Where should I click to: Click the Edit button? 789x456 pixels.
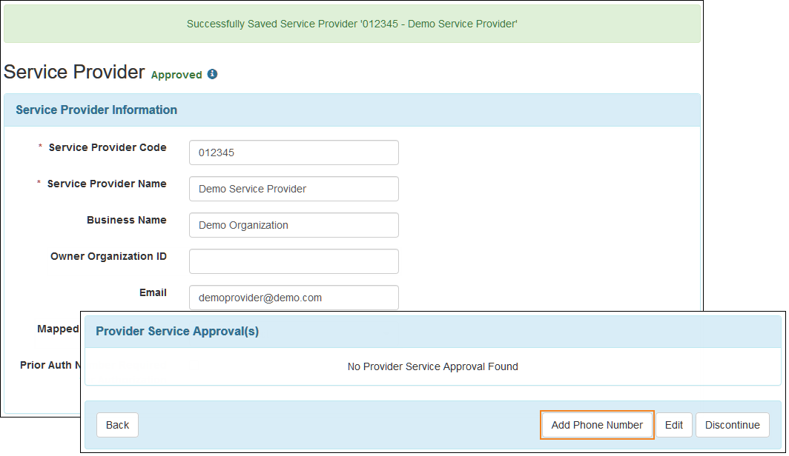[x=674, y=425]
